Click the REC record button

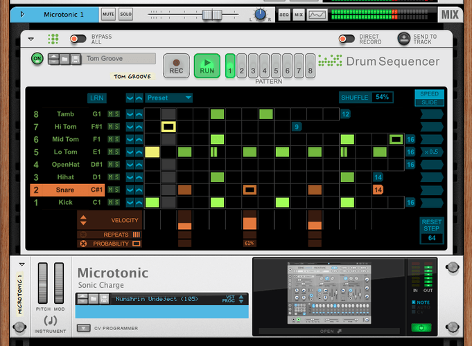[x=177, y=66]
